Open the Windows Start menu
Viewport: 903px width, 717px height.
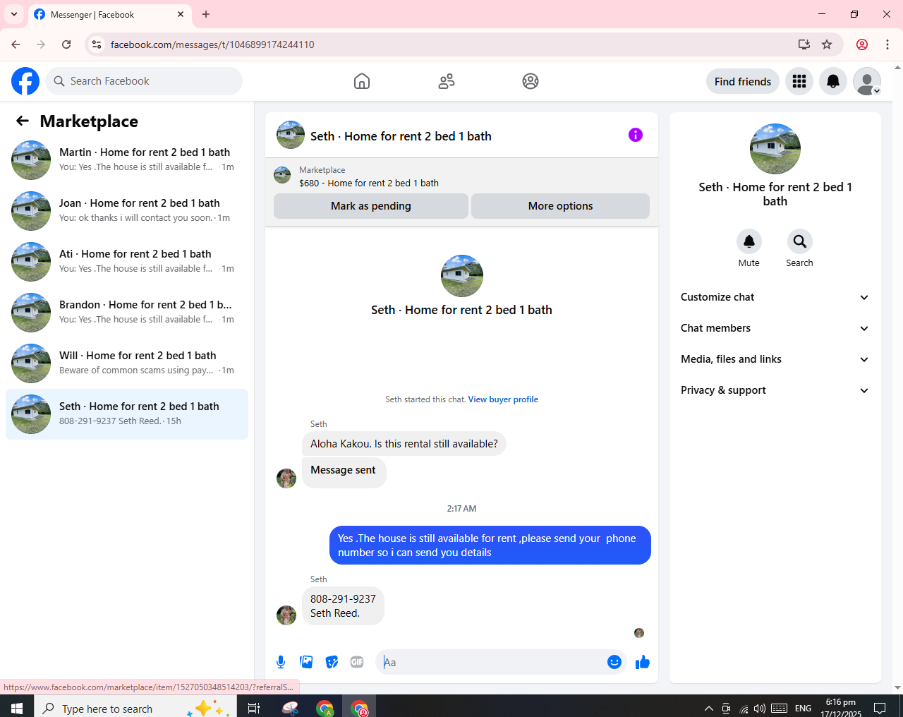point(17,708)
